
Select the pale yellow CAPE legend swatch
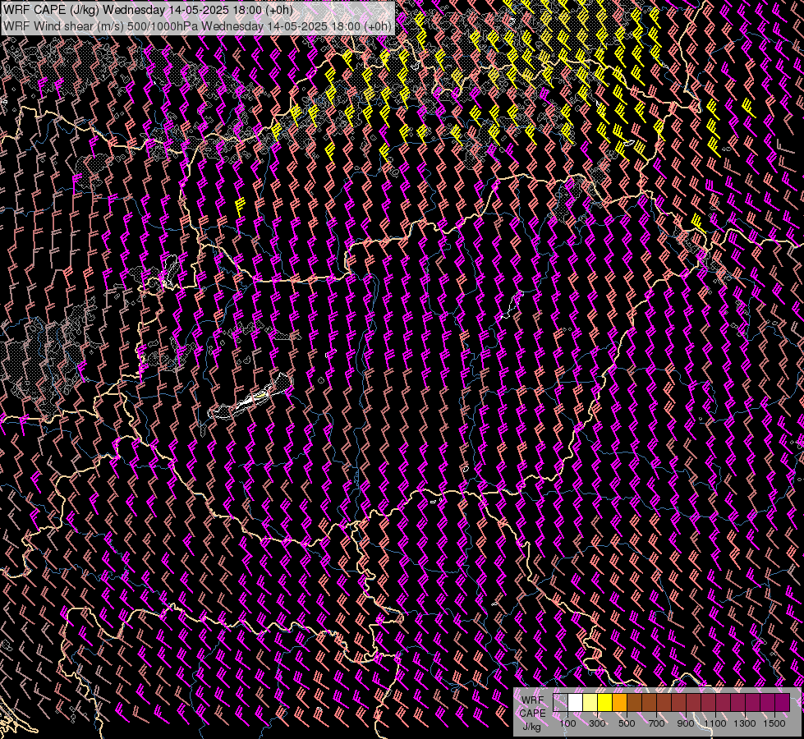point(590,703)
